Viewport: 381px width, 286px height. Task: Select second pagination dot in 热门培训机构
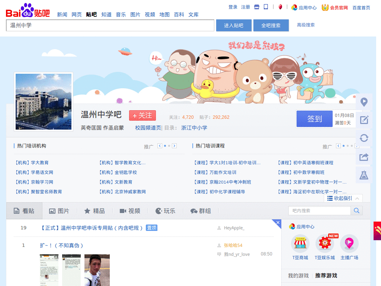pos(169,146)
